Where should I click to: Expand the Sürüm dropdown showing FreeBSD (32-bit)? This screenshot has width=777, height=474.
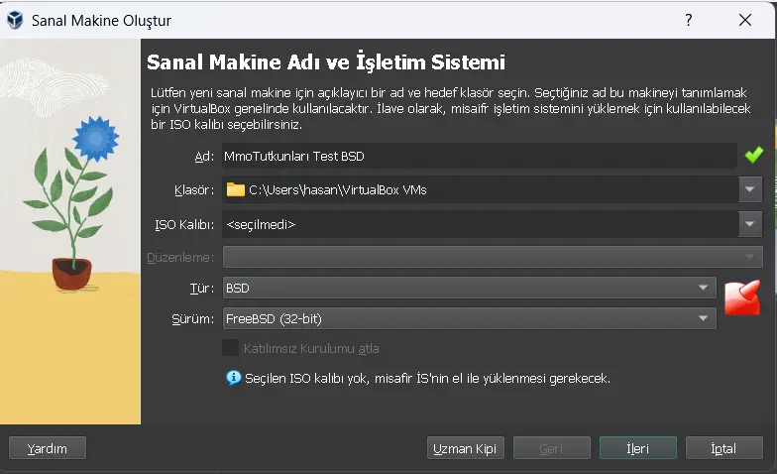pos(470,318)
